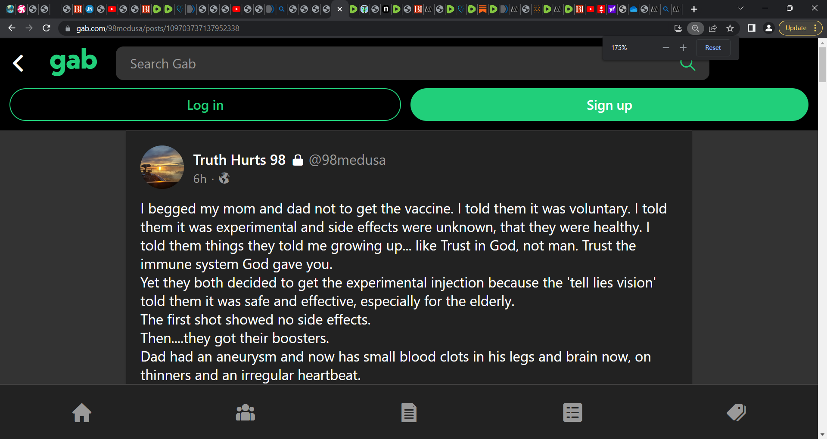The width and height of the screenshot is (827, 439).
Task: Toggle the browser side panel icon
Action: coord(752,28)
